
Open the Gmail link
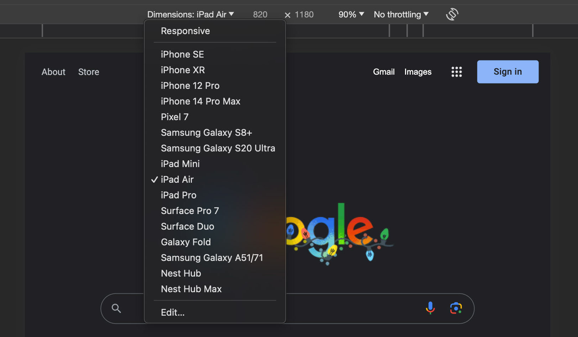(384, 72)
